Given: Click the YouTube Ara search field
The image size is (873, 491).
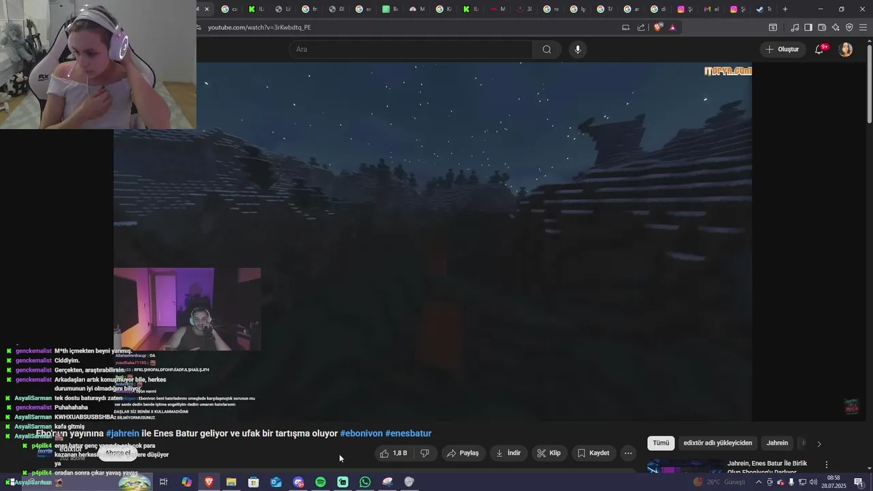Looking at the screenshot, I should pyautogui.click(x=411, y=49).
